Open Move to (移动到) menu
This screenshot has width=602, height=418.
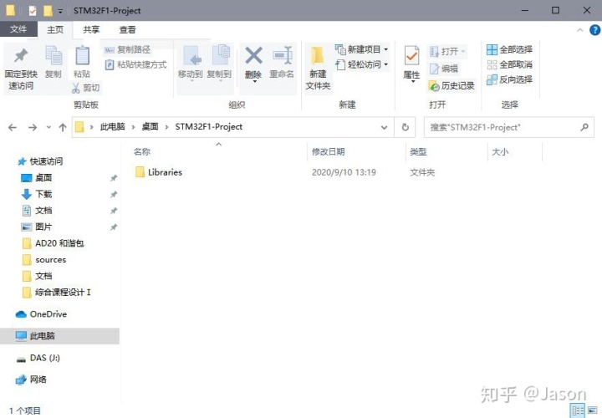tap(191, 64)
